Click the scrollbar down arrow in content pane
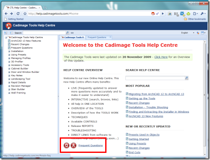 [205, 155]
